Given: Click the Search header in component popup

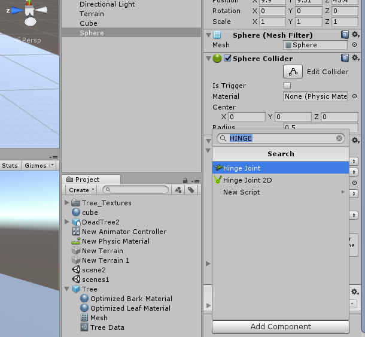Looking at the screenshot, I should (281, 154).
